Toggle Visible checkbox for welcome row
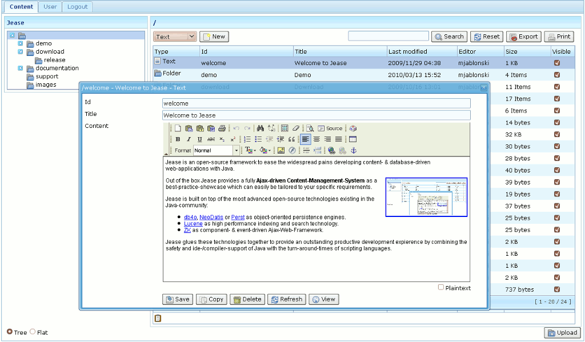This screenshot has height=342, width=585. (557, 63)
